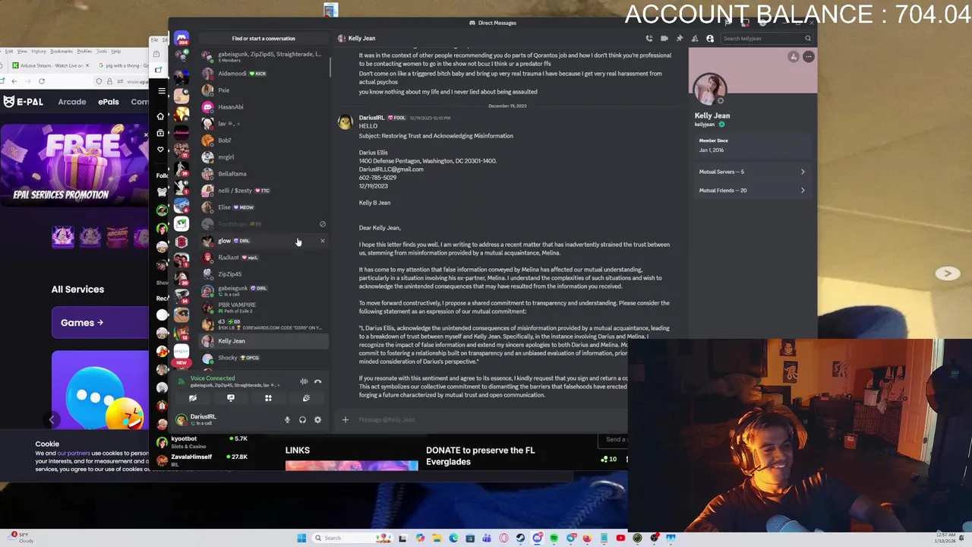Open mrgirl direct message
972x547 pixels.
pos(264,157)
